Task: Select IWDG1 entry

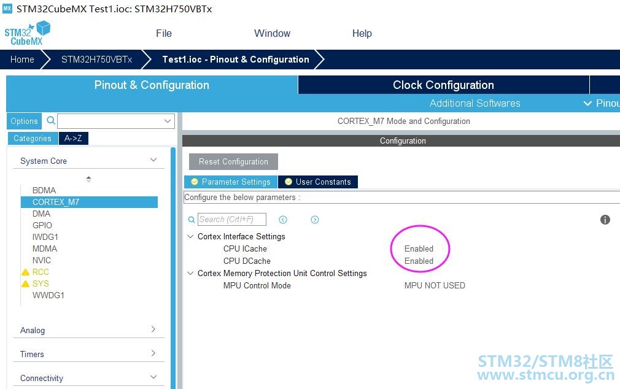Action: click(45, 237)
